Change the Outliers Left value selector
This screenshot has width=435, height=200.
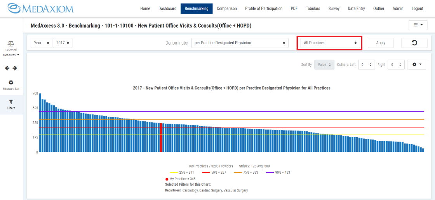point(366,65)
